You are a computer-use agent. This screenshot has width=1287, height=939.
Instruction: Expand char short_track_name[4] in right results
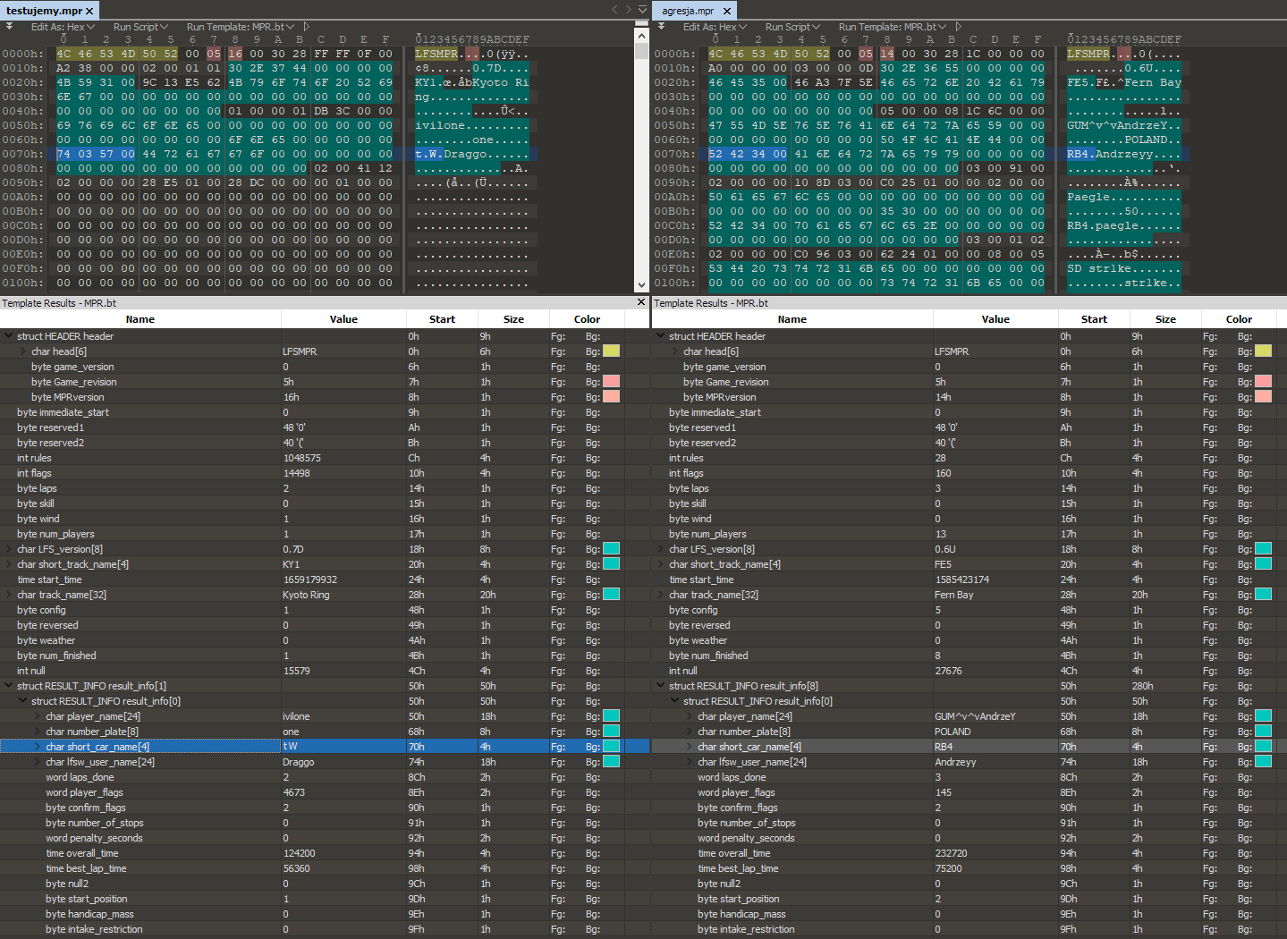pos(661,564)
